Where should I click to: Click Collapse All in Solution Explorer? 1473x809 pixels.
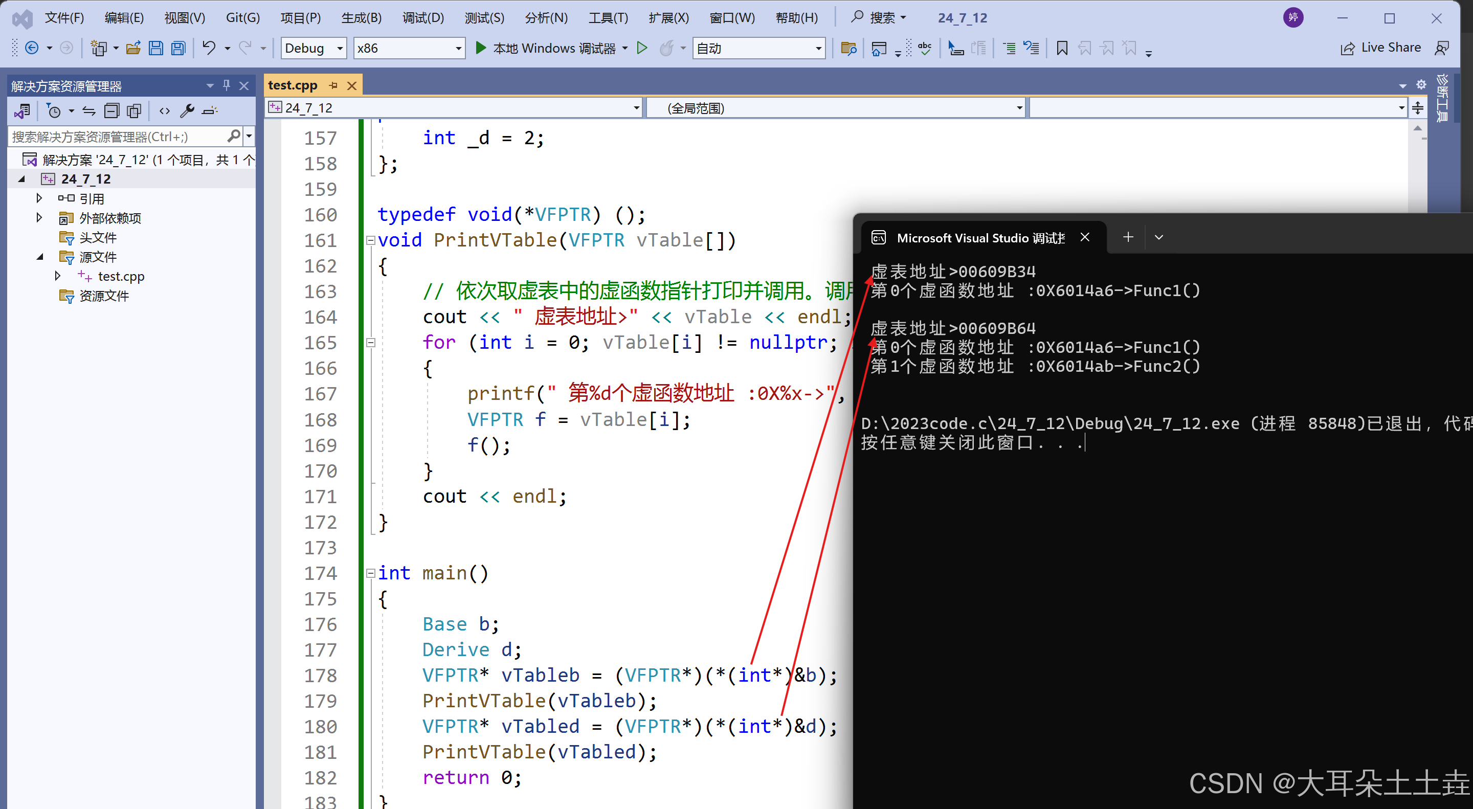click(x=111, y=111)
